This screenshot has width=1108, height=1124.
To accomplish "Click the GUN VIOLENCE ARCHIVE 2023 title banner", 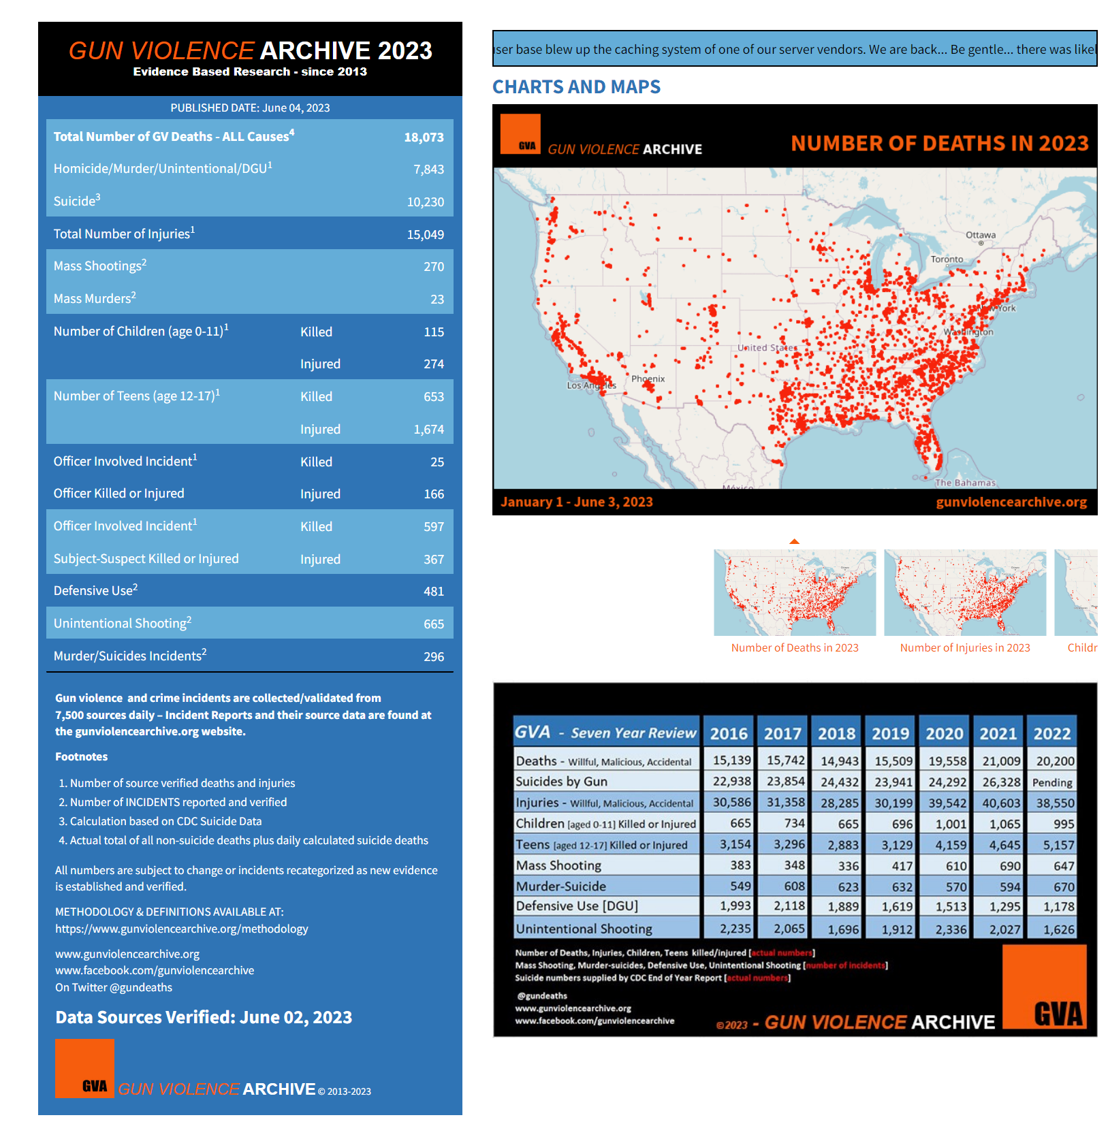I will click(250, 59).
